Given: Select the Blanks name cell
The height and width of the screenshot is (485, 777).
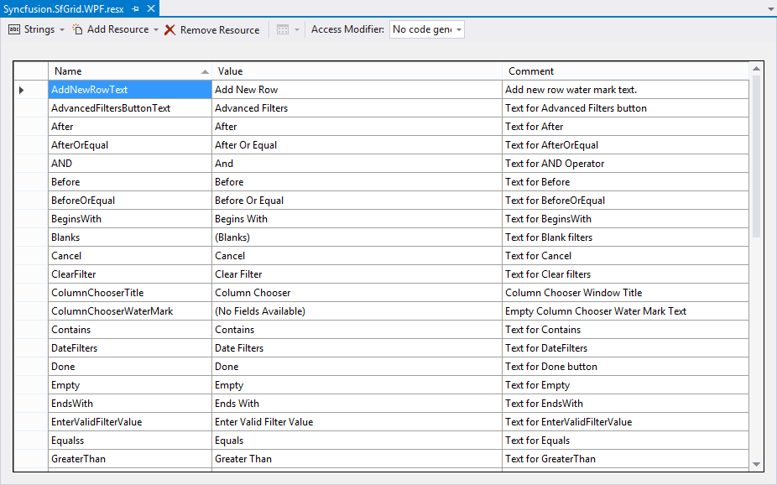Looking at the screenshot, I should pyautogui.click(x=130, y=237).
